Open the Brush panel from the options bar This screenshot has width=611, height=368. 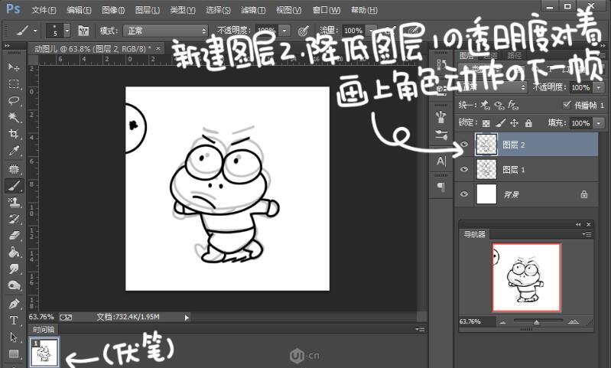click(83, 31)
